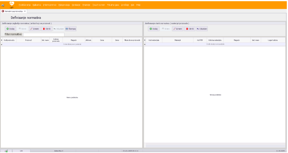Click Snimi in the normativ header panel
This screenshot has height=153, width=288.
[22, 29]
